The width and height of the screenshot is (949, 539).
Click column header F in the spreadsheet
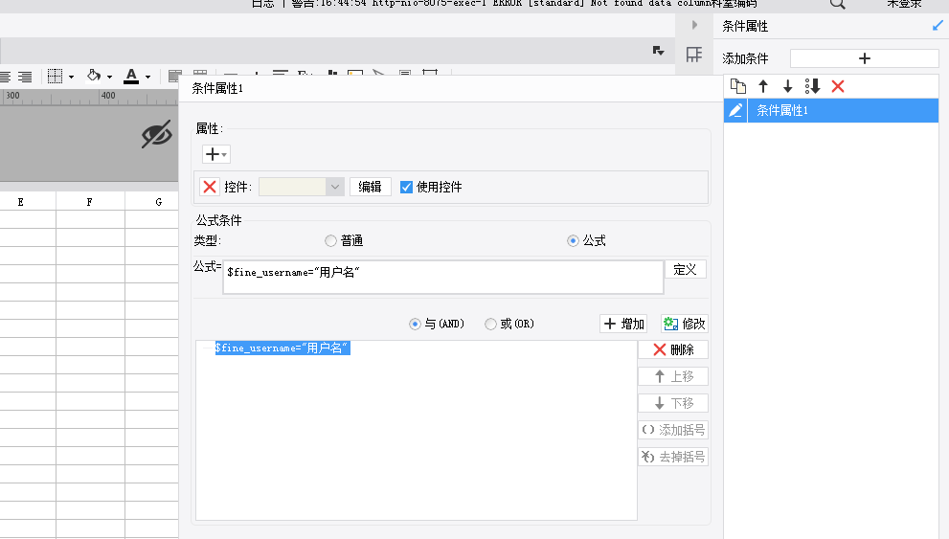[x=90, y=202]
